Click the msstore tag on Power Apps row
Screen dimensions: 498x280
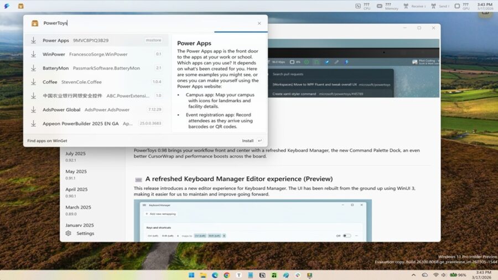[x=153, y=40]
